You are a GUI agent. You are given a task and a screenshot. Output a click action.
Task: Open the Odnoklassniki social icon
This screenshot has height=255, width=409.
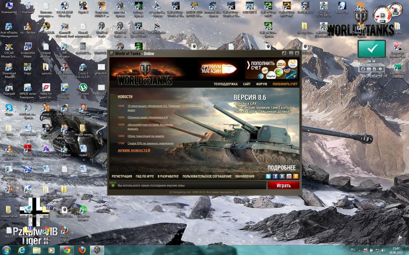coord(296,176)
